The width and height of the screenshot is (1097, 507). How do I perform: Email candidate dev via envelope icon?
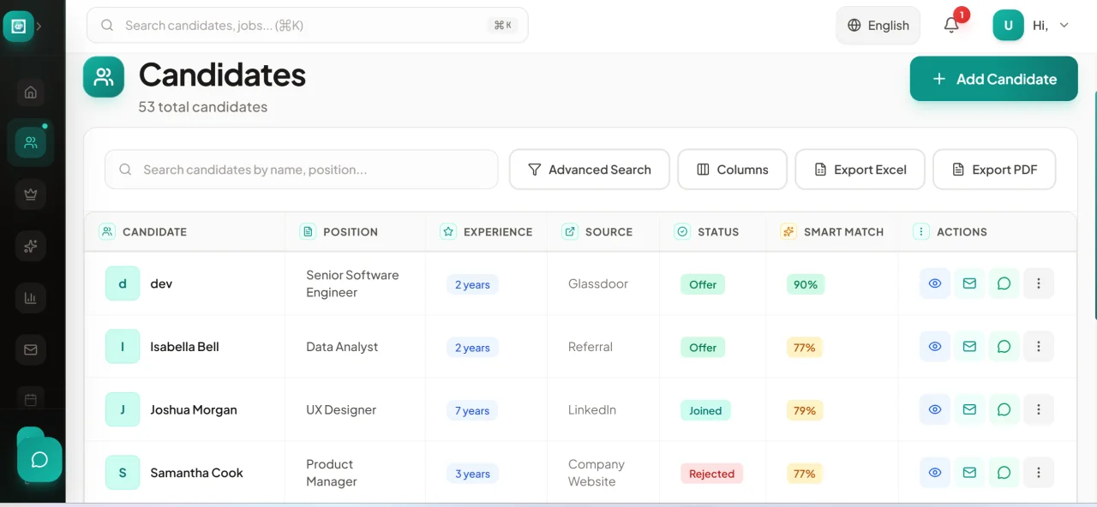click(x=969, y=283)
